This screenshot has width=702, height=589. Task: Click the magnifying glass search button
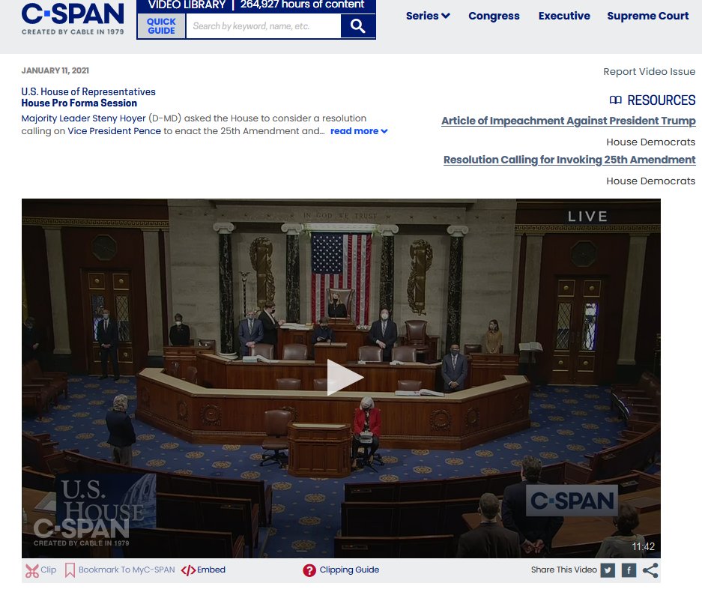[357, 26]
